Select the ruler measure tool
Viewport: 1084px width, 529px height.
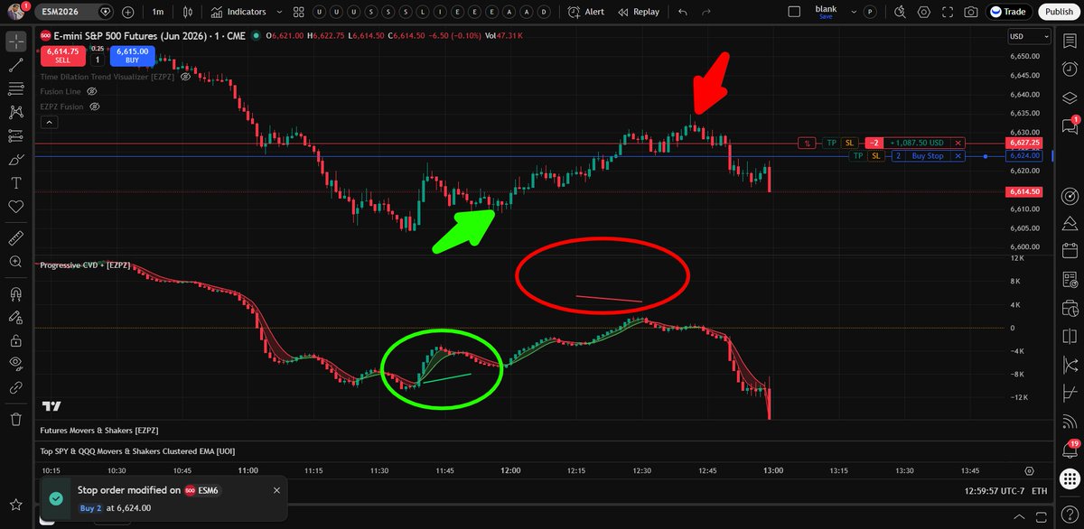15,237
